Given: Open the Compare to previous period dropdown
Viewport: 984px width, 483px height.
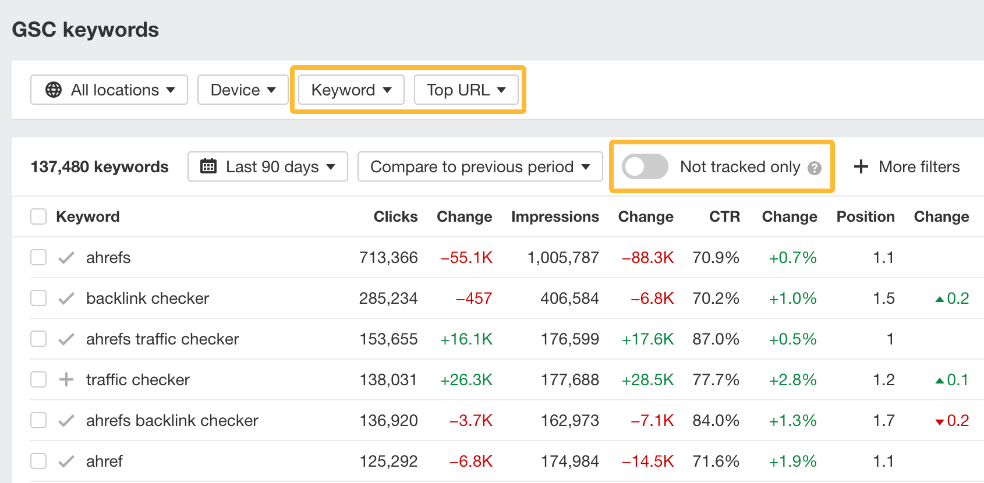Looking at the screenshot, I should [480, 167].
